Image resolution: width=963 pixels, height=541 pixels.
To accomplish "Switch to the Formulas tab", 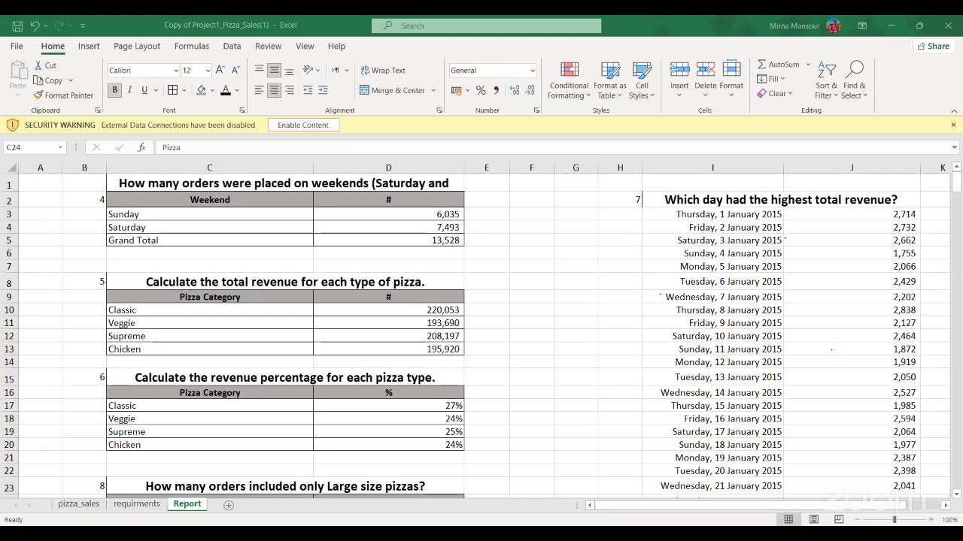I will click(x=192, y=46).
